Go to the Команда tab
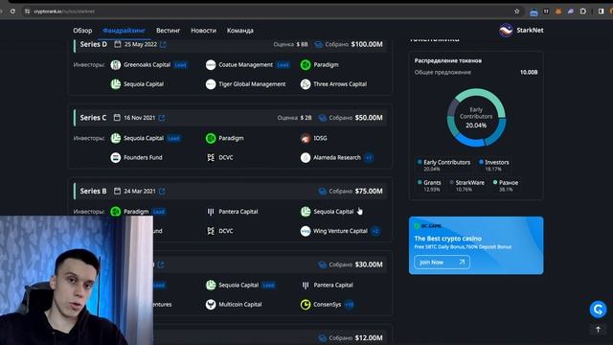This screenshot has height=345, width=613. pos(240,31)
